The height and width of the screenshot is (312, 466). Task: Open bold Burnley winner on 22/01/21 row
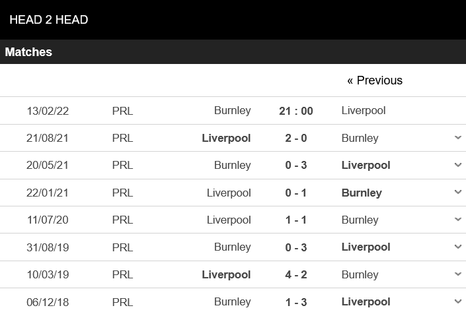[362, 193]
